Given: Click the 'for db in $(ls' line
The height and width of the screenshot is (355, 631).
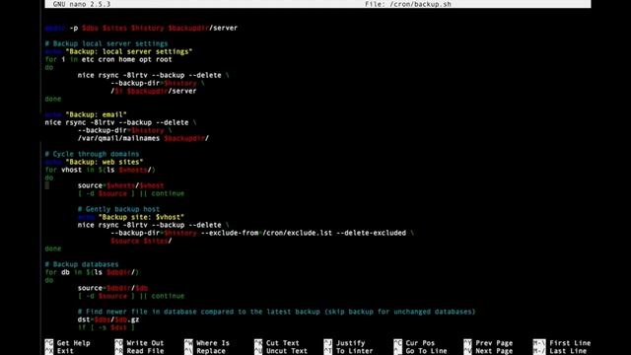Looking at the screenshot, I should [x=92, y=272].
